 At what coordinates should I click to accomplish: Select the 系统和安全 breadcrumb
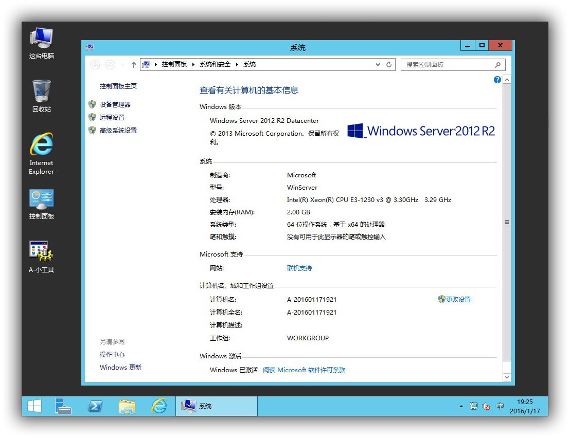215,64
